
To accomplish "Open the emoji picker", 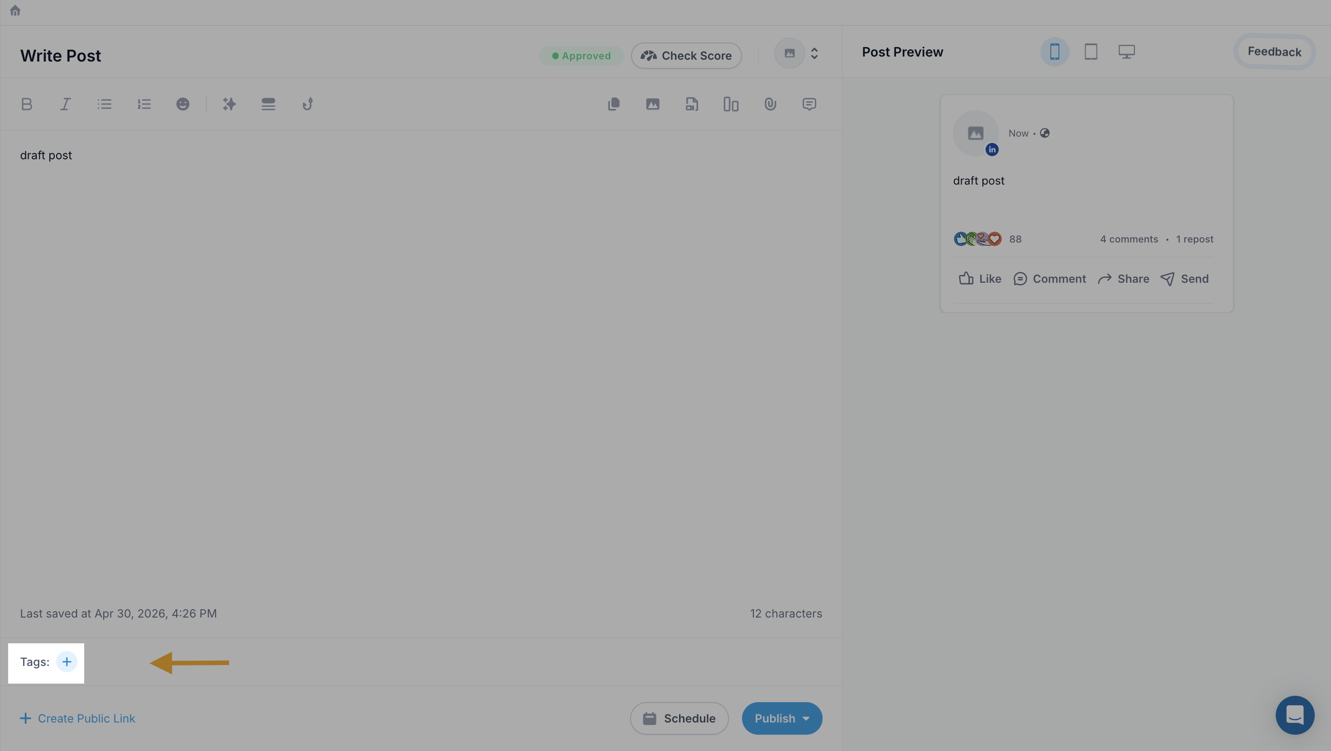I will click(183, 105).
